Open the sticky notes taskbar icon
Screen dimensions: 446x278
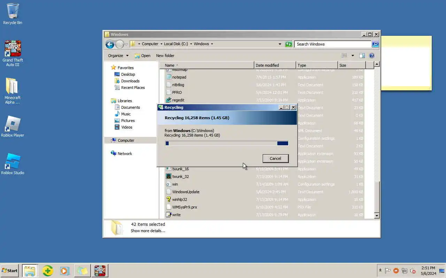click(82, 270)
